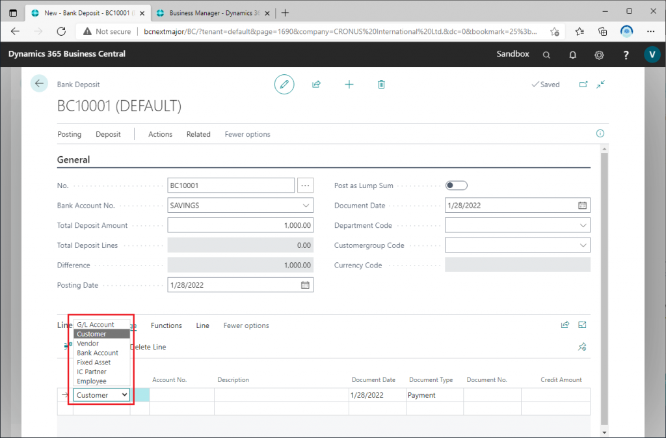666x438 pixels.
Task: Add this page to favorites star
Action: [x=555, y=31]
